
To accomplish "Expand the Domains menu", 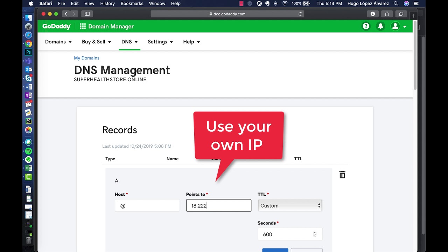I will point(58,42).
